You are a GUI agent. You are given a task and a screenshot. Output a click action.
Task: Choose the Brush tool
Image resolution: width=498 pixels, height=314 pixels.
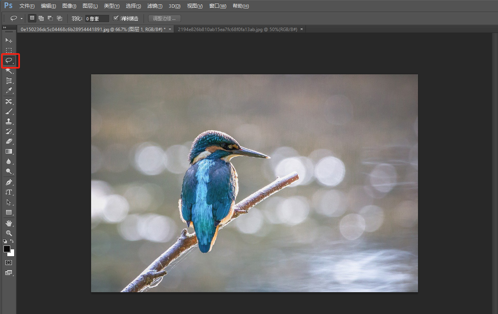(9, 111)
